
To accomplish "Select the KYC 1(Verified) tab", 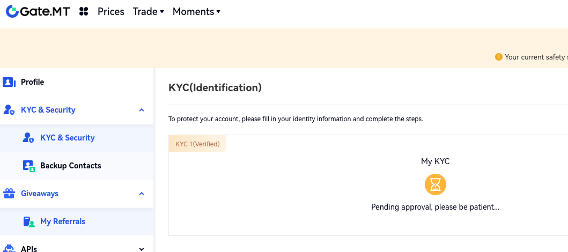I will [197, 144].
